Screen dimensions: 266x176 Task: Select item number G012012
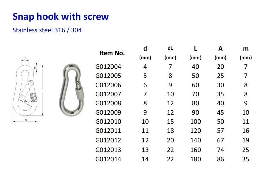pyautogui.click(x=108, y=140)
